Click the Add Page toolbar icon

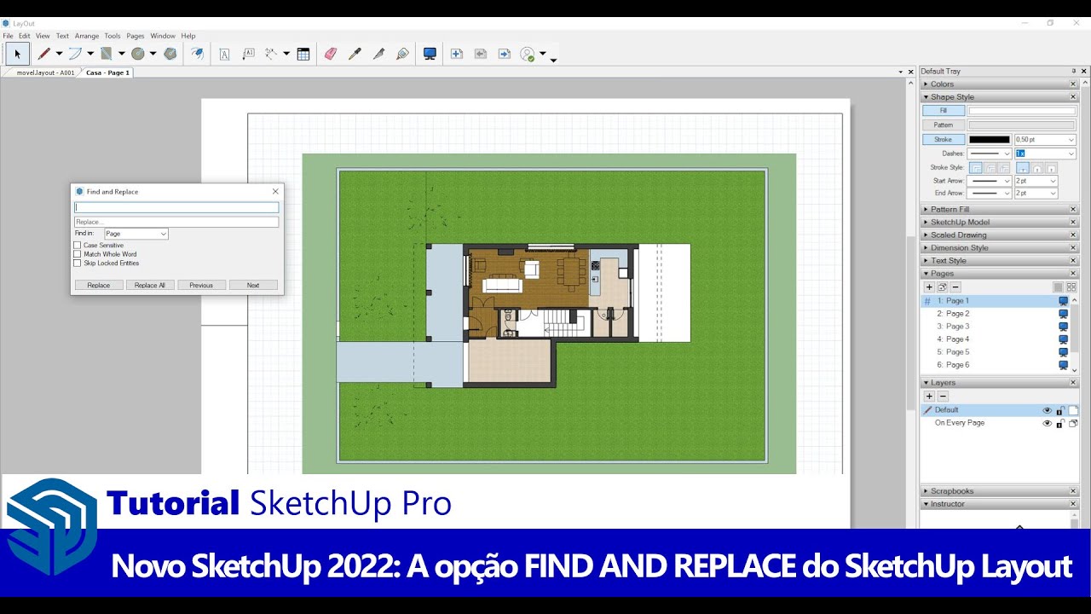457,54
